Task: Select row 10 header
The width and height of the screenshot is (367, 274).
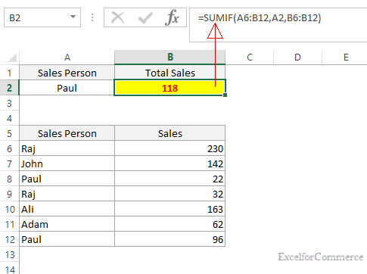Action: click(x=9, y=209)
